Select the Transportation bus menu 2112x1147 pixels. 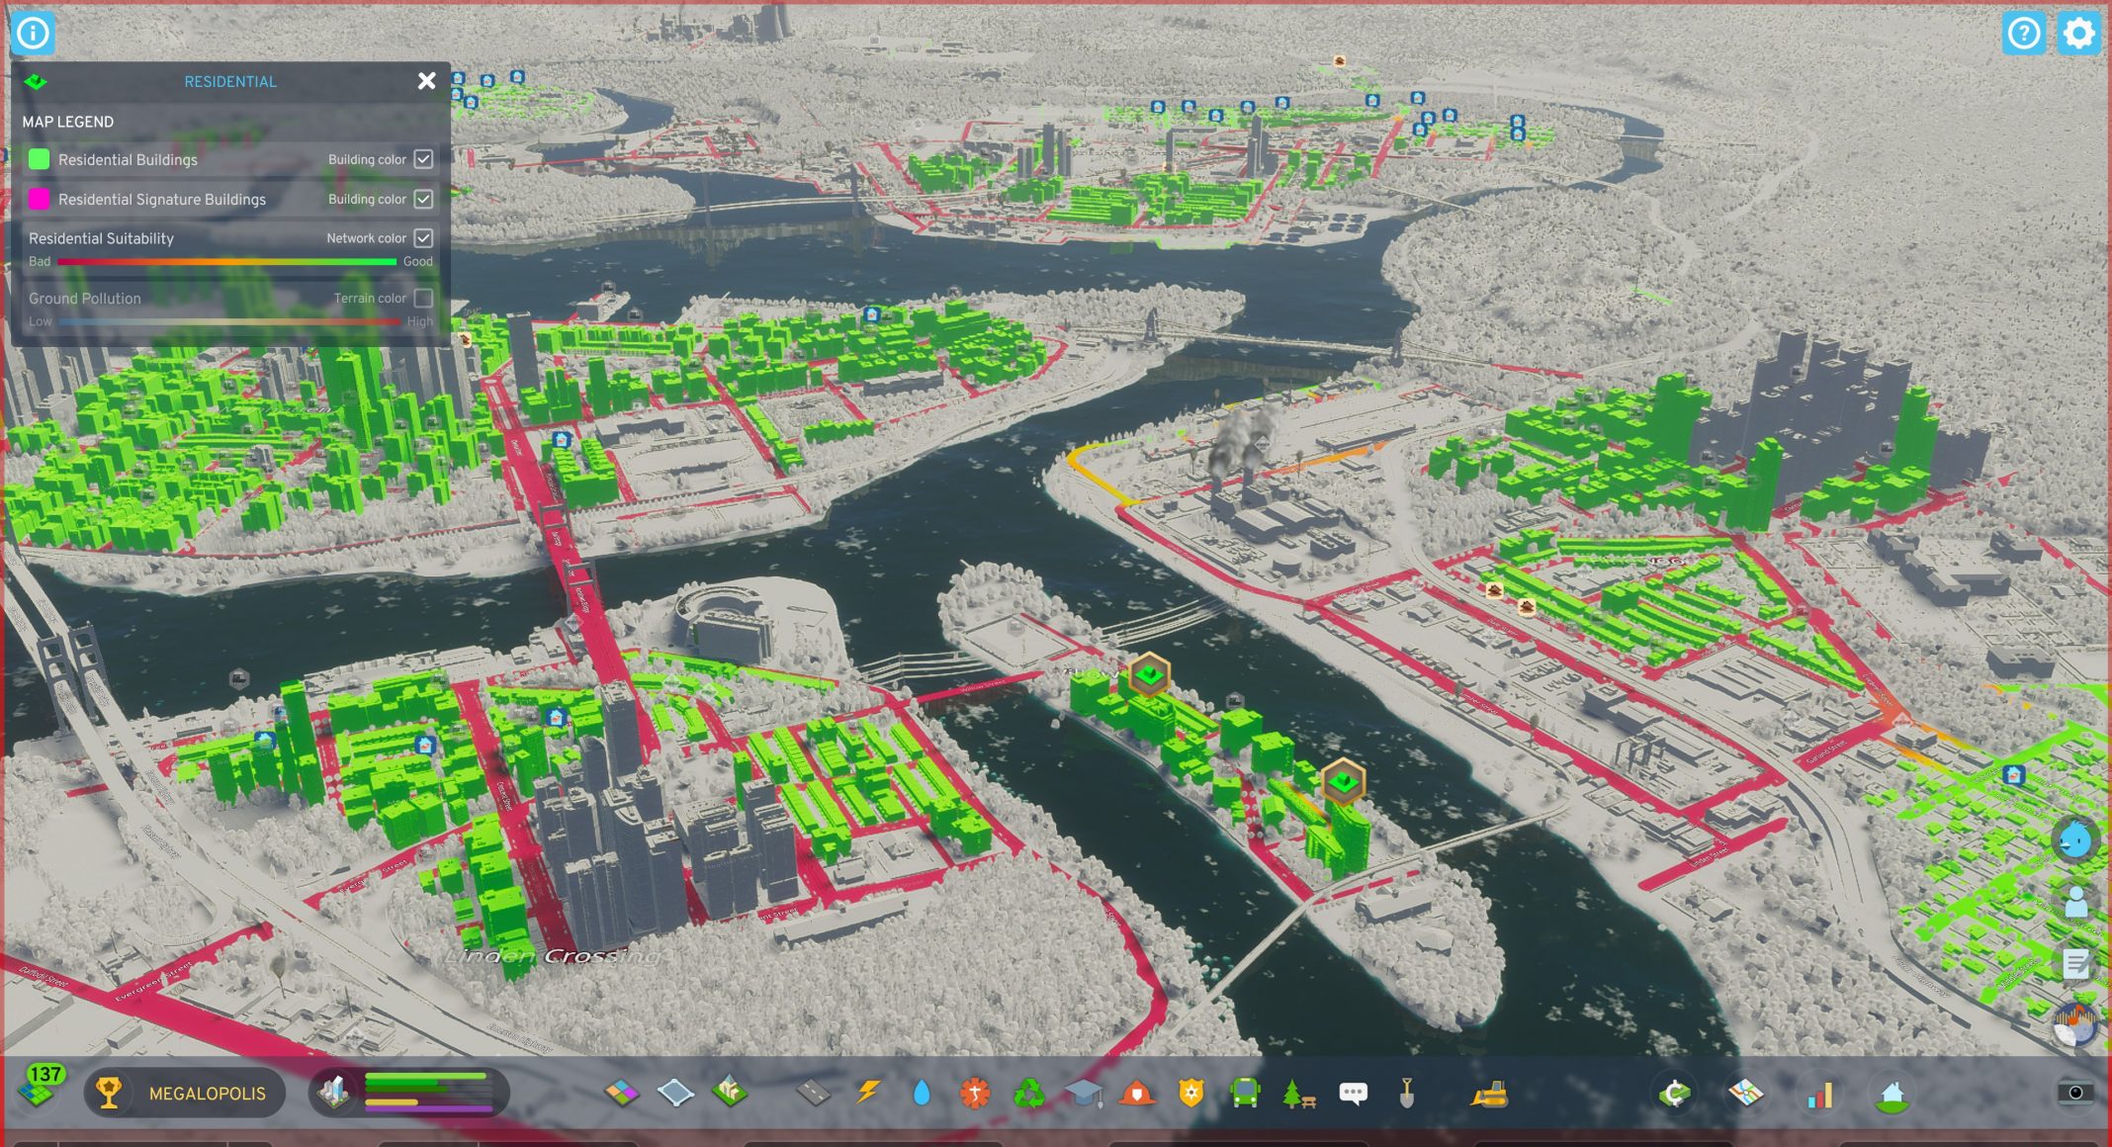[1245, 1093]
